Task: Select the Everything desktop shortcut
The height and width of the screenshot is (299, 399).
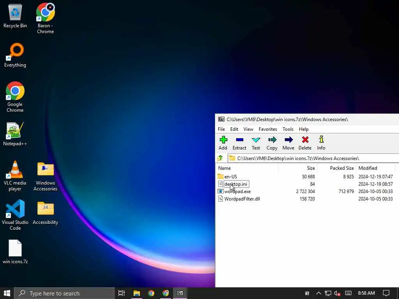Action: coord(15,55)
